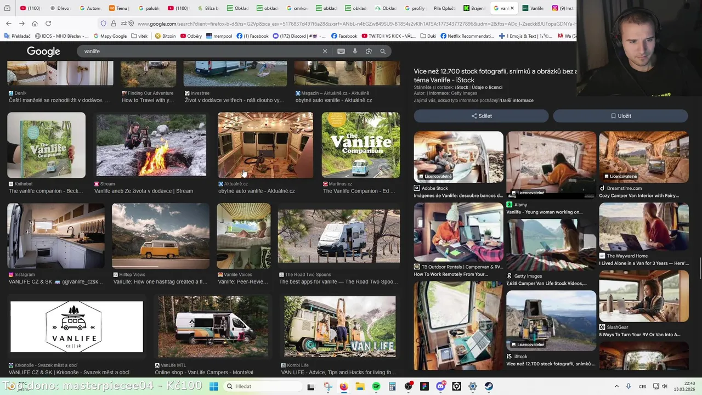This screenshot has height=395, width=702.
Task: Open Calculator from the taskbar
Action: (x=392, y=386)
